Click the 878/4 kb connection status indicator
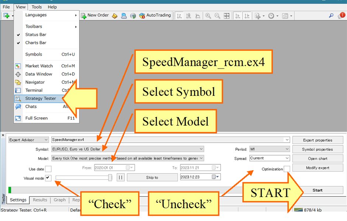Screen dimensions: 347x221 pyautogui.click(x=308, y=210)
